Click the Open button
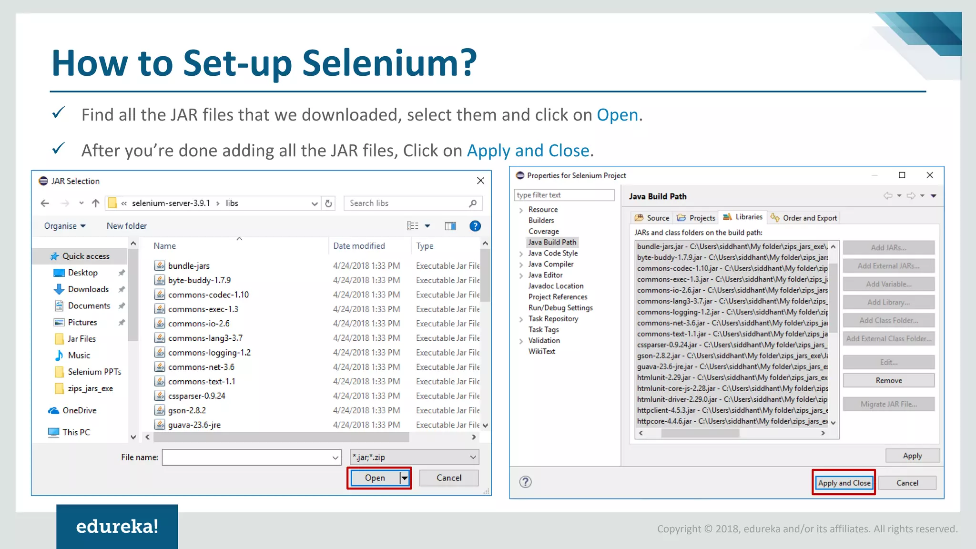Screen dimensions: 976x549 pos(375,478)
